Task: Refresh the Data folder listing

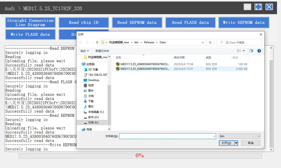Action: pyautogui.click(x=210, y=43)
